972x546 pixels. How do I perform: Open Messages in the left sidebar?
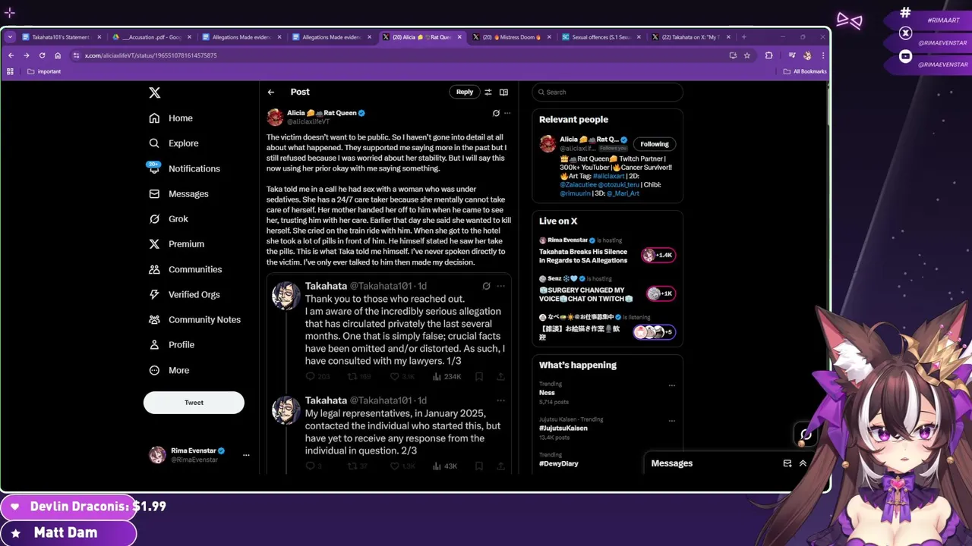(178, 193)
